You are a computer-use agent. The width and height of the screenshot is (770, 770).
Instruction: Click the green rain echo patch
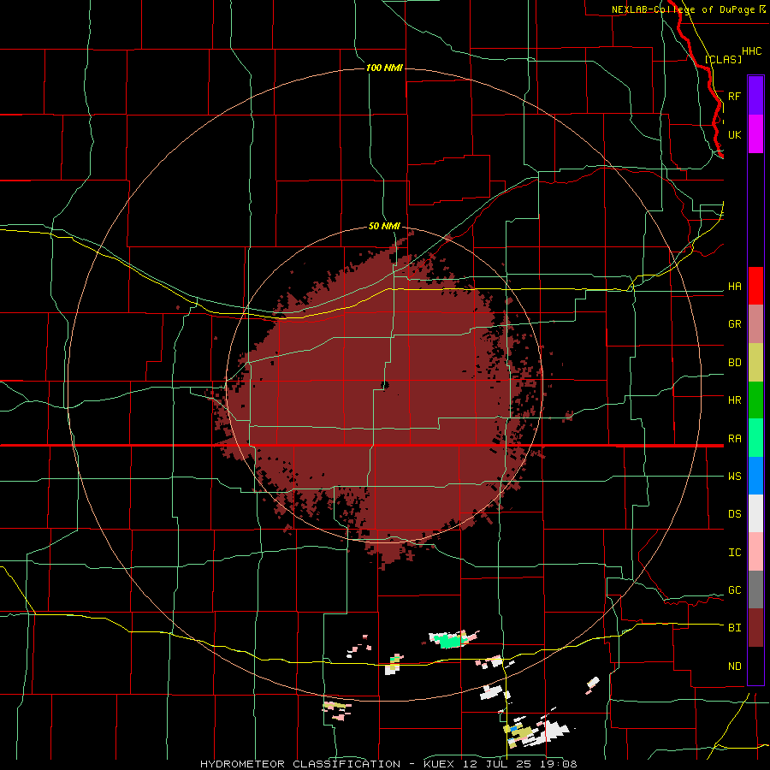450,641
